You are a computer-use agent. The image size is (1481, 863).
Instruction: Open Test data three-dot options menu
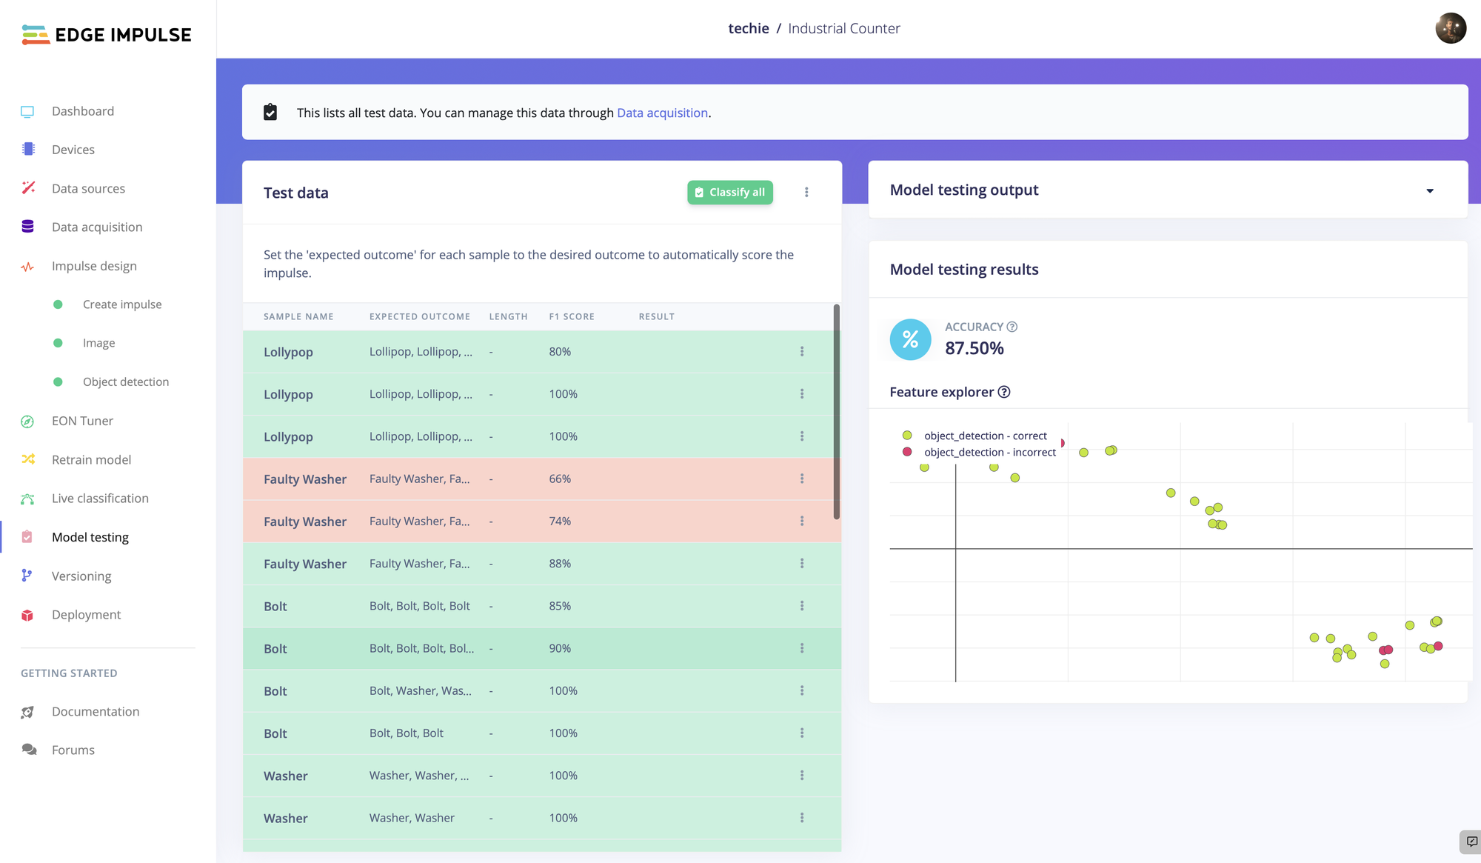tap(806, 193)
